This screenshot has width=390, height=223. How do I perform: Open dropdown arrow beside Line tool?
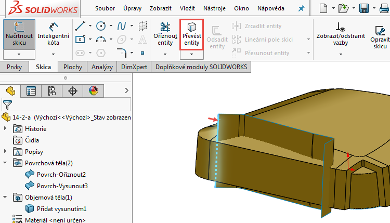90,25
